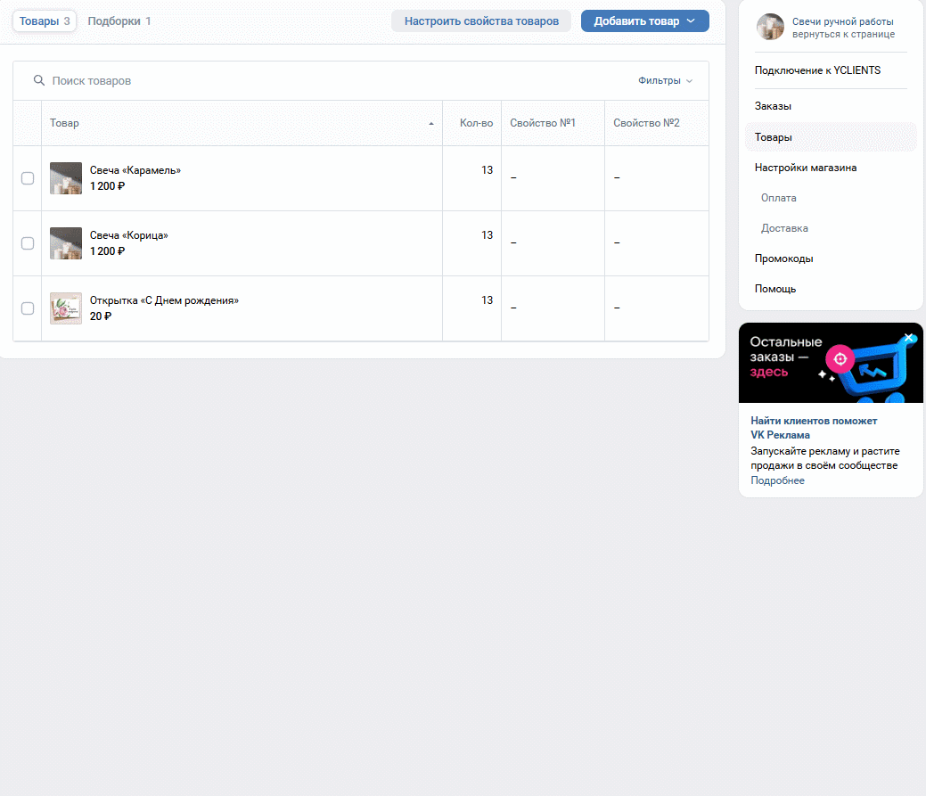Screen dimensions: 926x796
Task: Open the Доставка settings subsection
Action: [x=784, y=228]
